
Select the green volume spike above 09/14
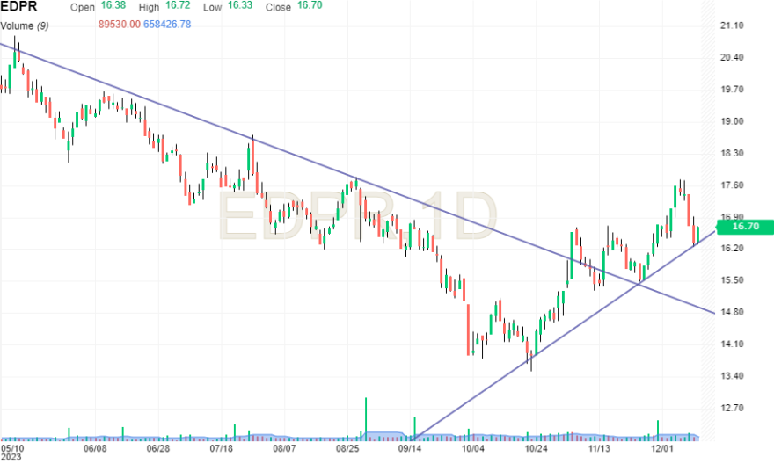tap(414, 428)
